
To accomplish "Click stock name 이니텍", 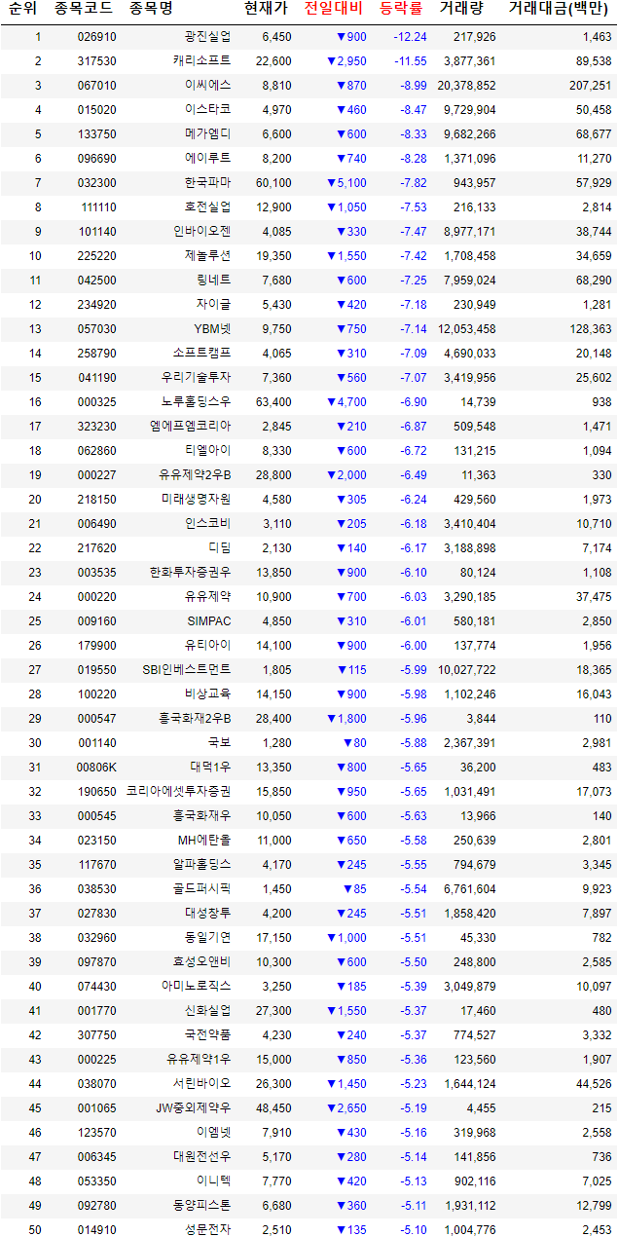I will (x=213, y=1181).
